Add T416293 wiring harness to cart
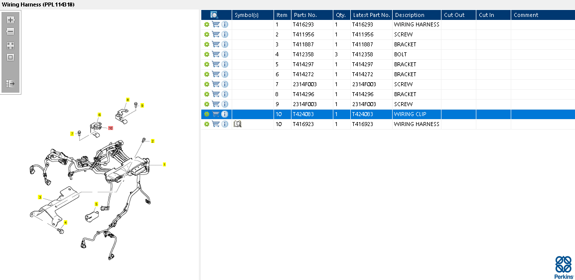 (x=216, y=24)
